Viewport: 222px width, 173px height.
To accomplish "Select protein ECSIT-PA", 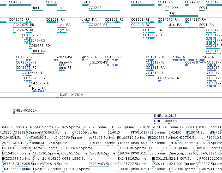I will (202, 60).
